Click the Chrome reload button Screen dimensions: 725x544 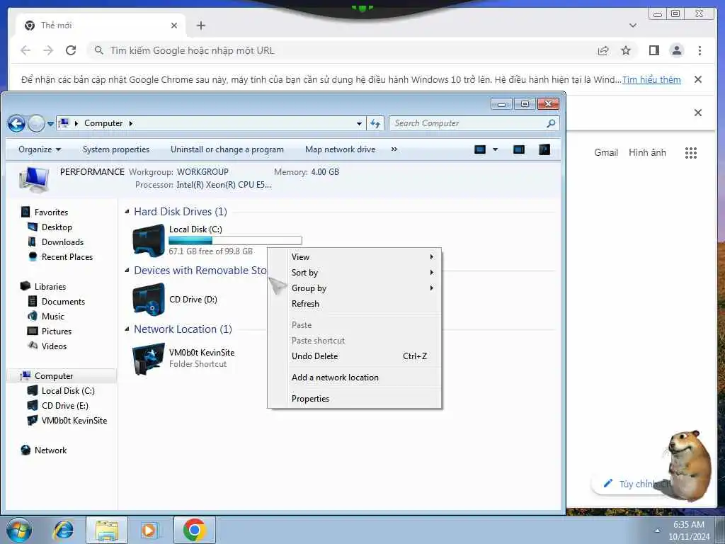coord(71,50)
